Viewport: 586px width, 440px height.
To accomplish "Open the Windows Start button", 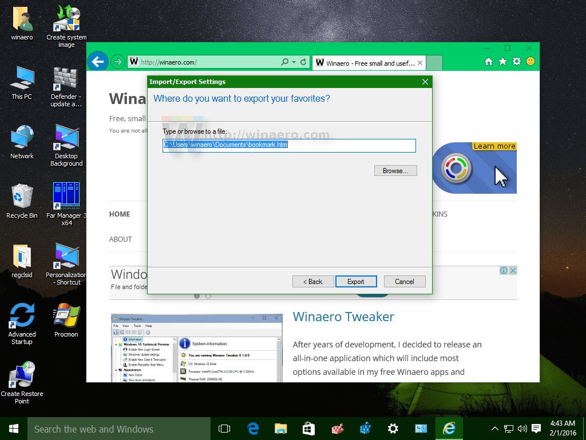I will coord(14,429).
